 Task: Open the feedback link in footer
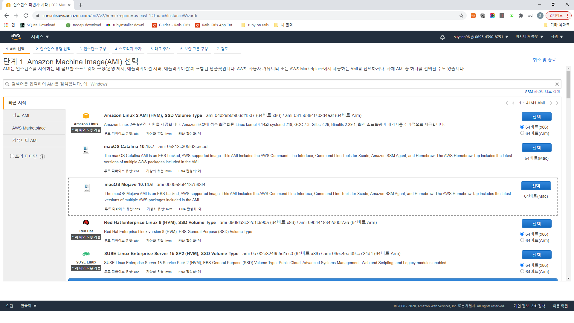click(x=10, y=306)
